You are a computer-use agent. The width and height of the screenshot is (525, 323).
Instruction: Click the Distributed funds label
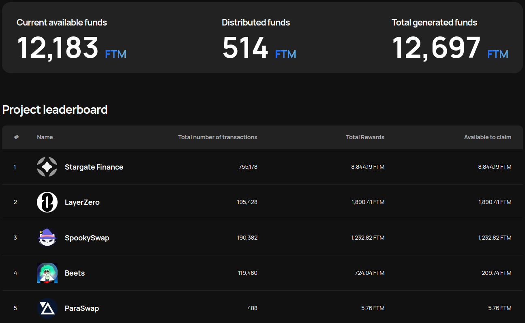pos(256,23)
